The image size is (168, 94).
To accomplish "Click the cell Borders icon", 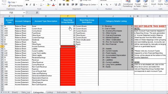I will pos(41,5).
